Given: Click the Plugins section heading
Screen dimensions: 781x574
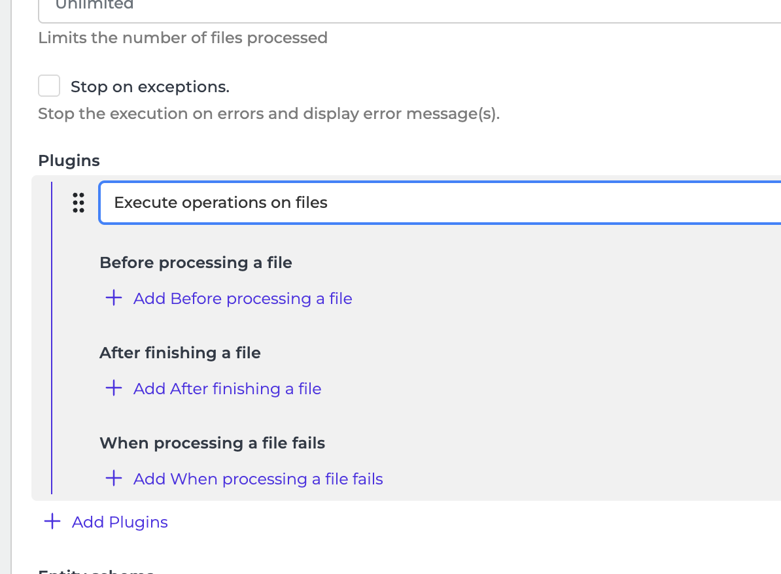Looking at the screenshot, I should click(69, 161).
